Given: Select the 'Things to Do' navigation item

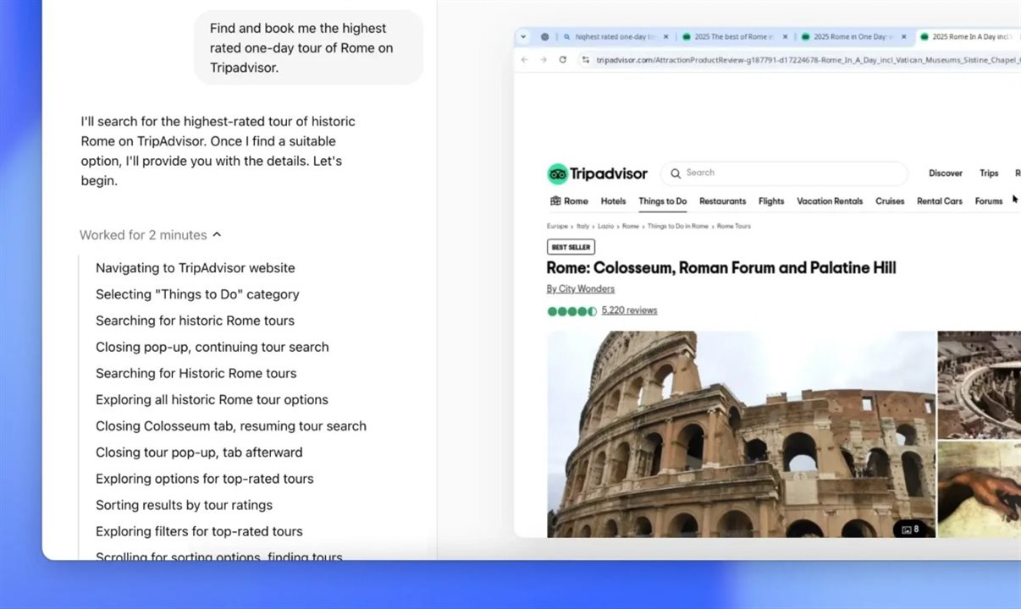Looking at the screenshot, I should (663, 201).
